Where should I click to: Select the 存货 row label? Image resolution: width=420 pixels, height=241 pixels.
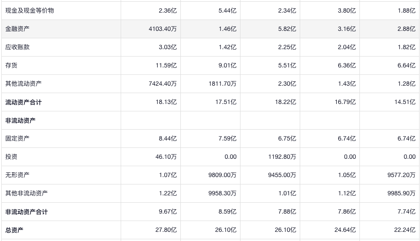point(11,65)
